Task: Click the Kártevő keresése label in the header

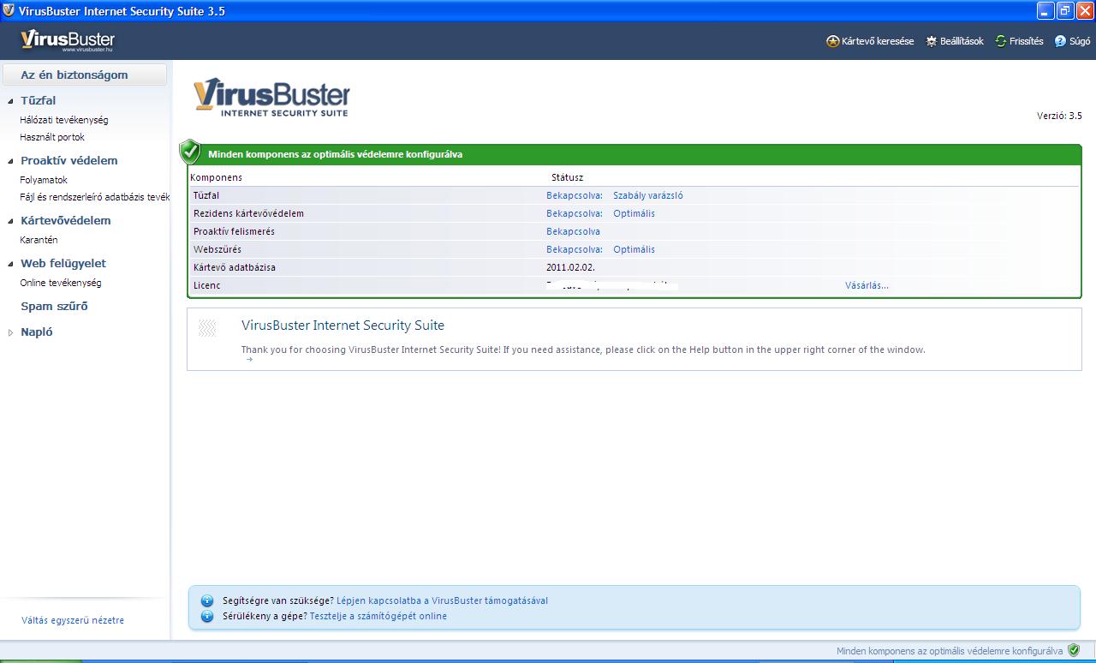Action: point(878,41)
